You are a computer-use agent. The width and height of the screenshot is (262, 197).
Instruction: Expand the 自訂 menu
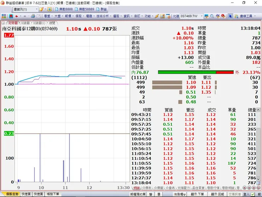point(138,16)
